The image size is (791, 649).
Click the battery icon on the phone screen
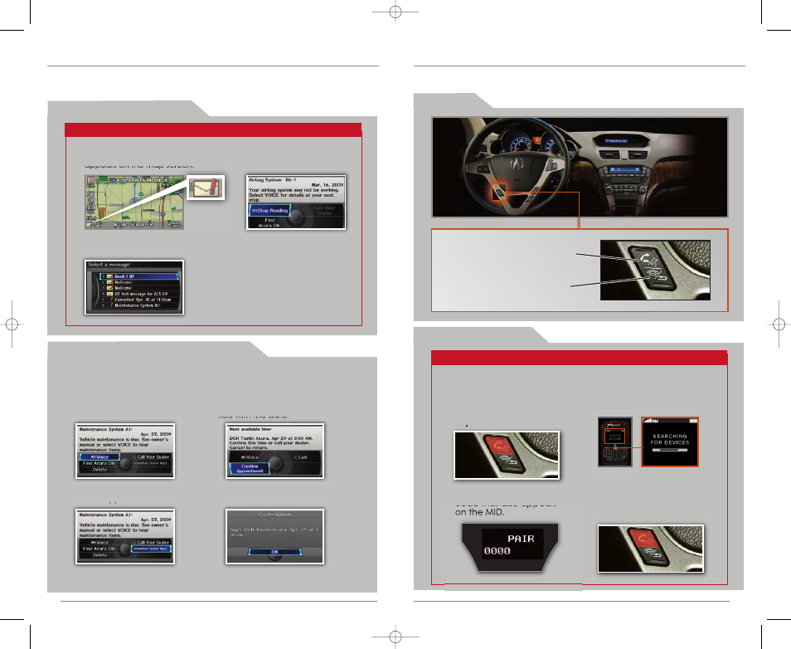point(693,421)
